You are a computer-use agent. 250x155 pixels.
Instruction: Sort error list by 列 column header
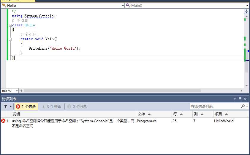203,114
